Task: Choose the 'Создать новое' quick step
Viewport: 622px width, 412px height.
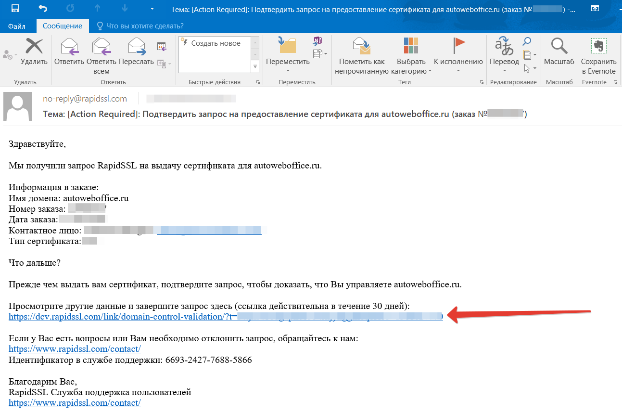Action: coord(215,43)
